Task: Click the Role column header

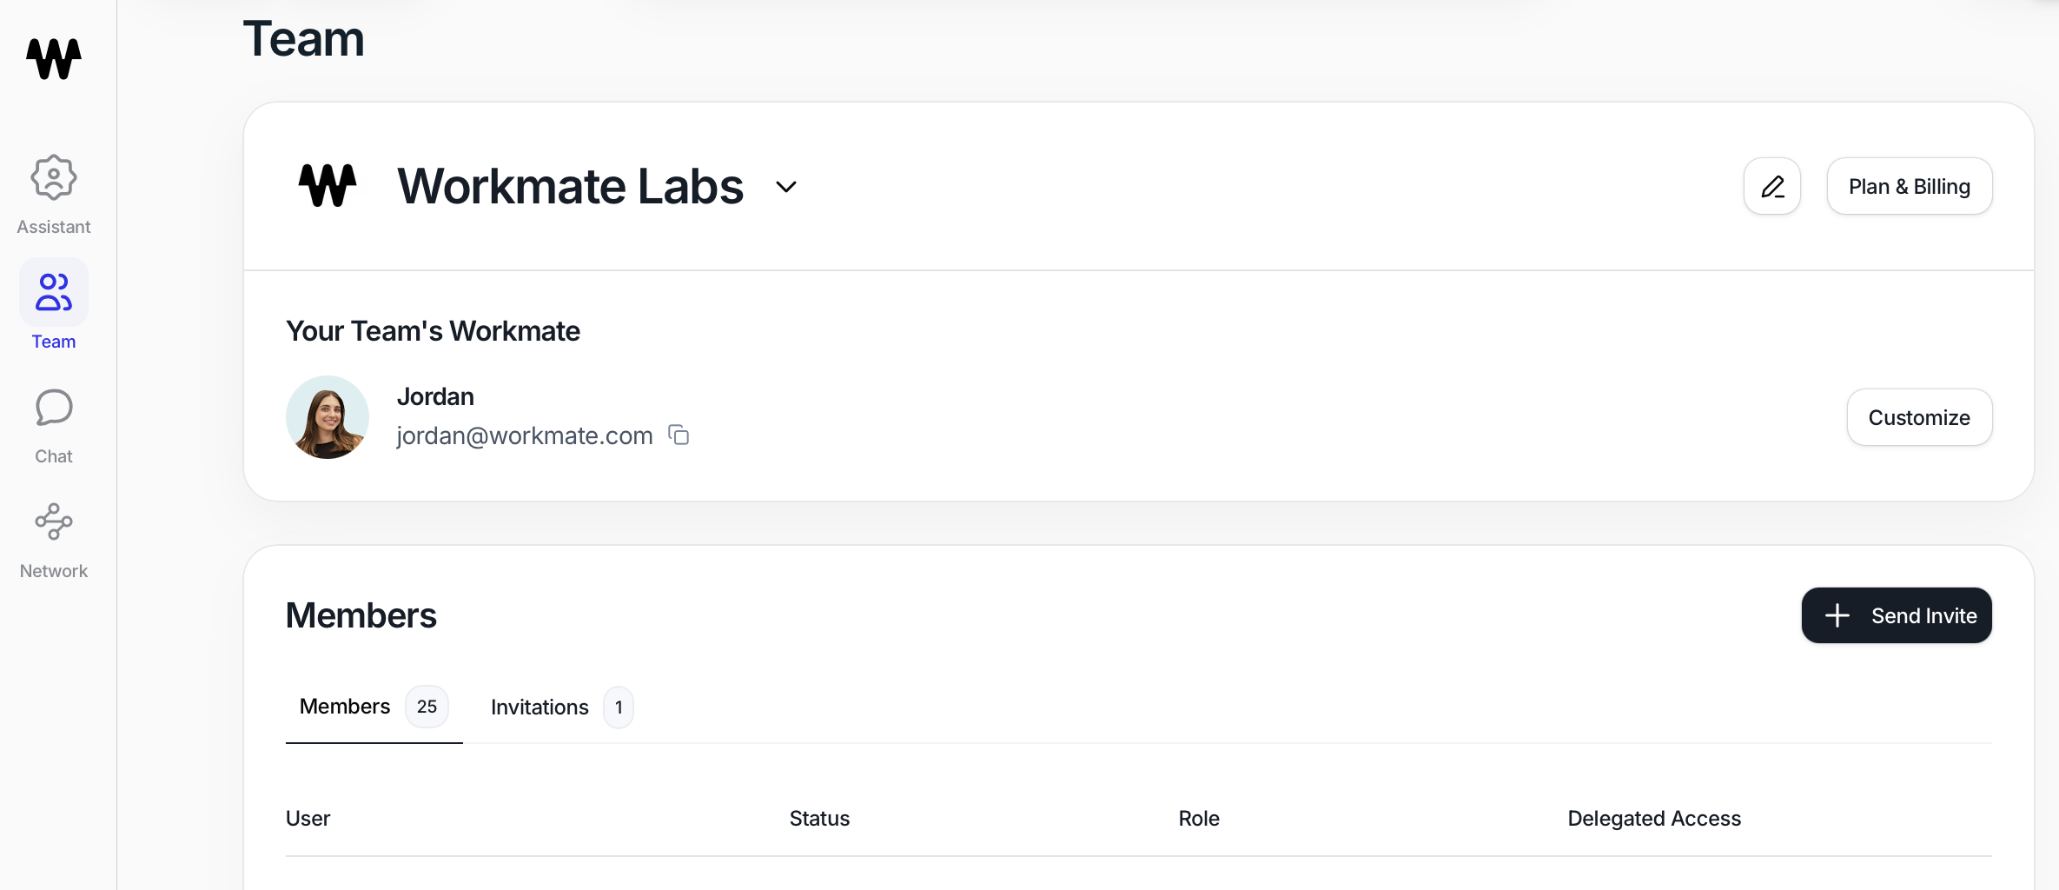Action: 1199,819
